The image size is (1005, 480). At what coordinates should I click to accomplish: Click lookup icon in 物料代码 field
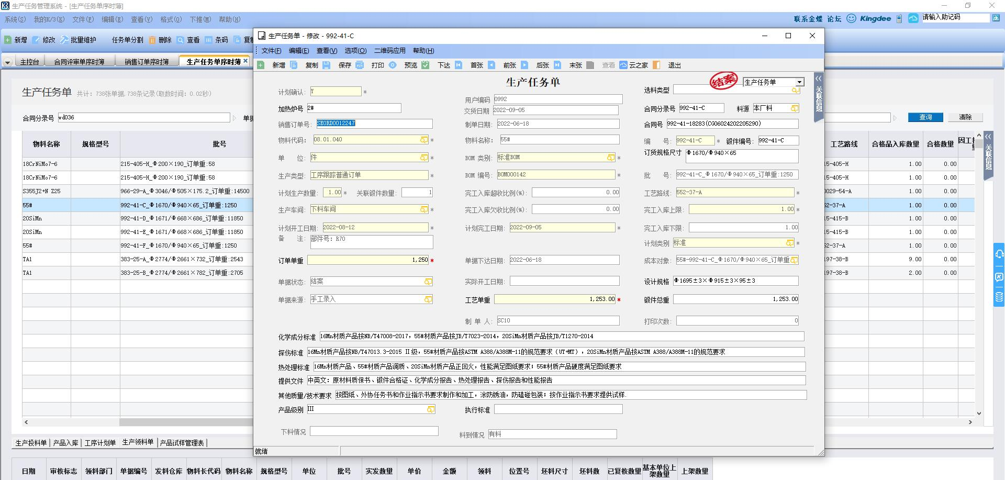point(423,140)
